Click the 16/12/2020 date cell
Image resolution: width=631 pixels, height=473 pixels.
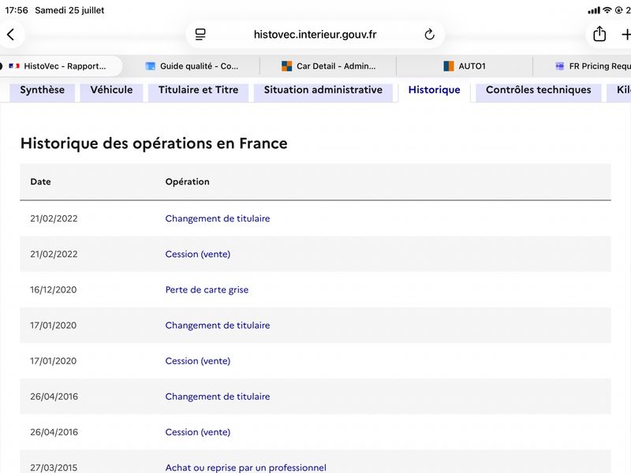[53, 289]
